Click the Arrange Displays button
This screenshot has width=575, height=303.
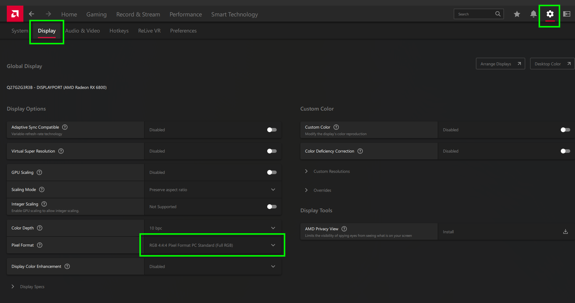coord(500,64)
